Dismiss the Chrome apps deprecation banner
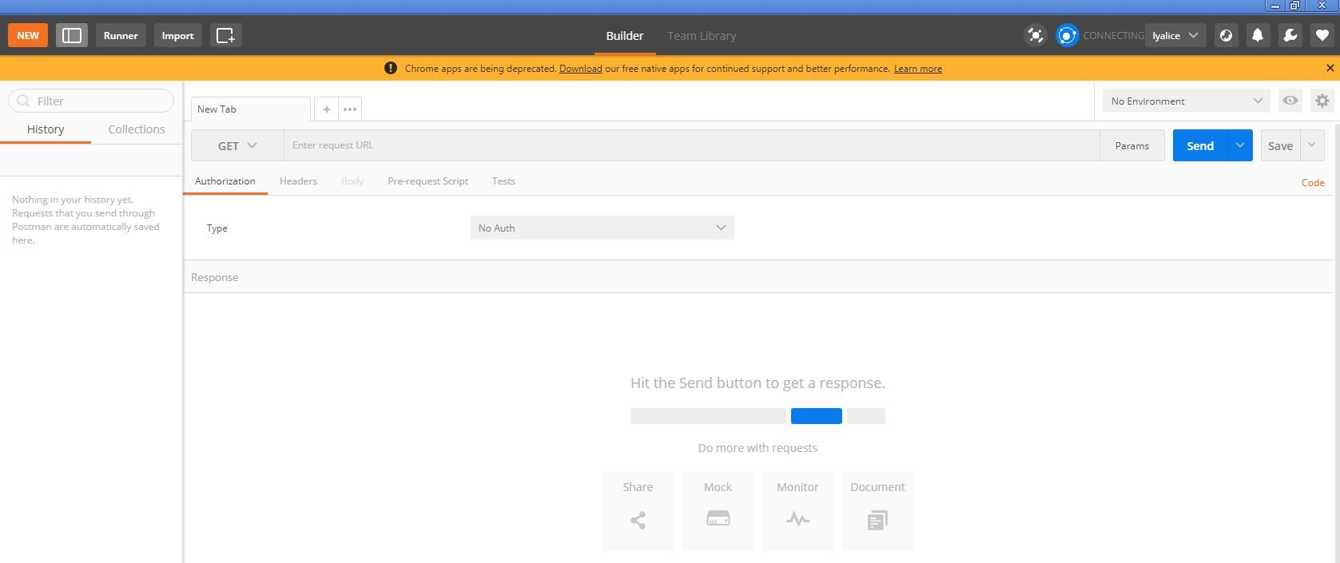The height and width of the screenshot is (563, 1340). pos(1330,68)
